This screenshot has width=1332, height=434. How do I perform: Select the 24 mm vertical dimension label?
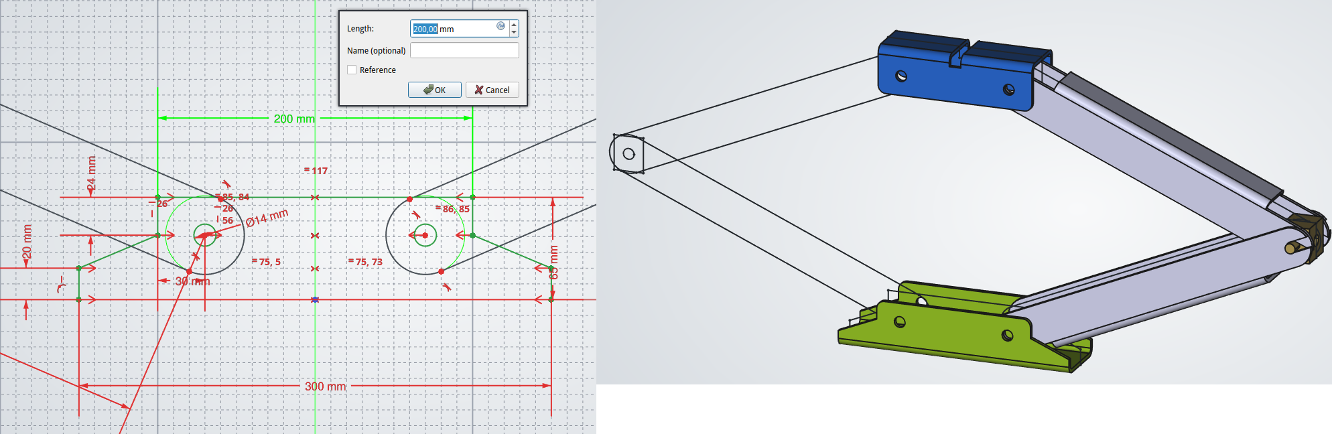point(92,173)
